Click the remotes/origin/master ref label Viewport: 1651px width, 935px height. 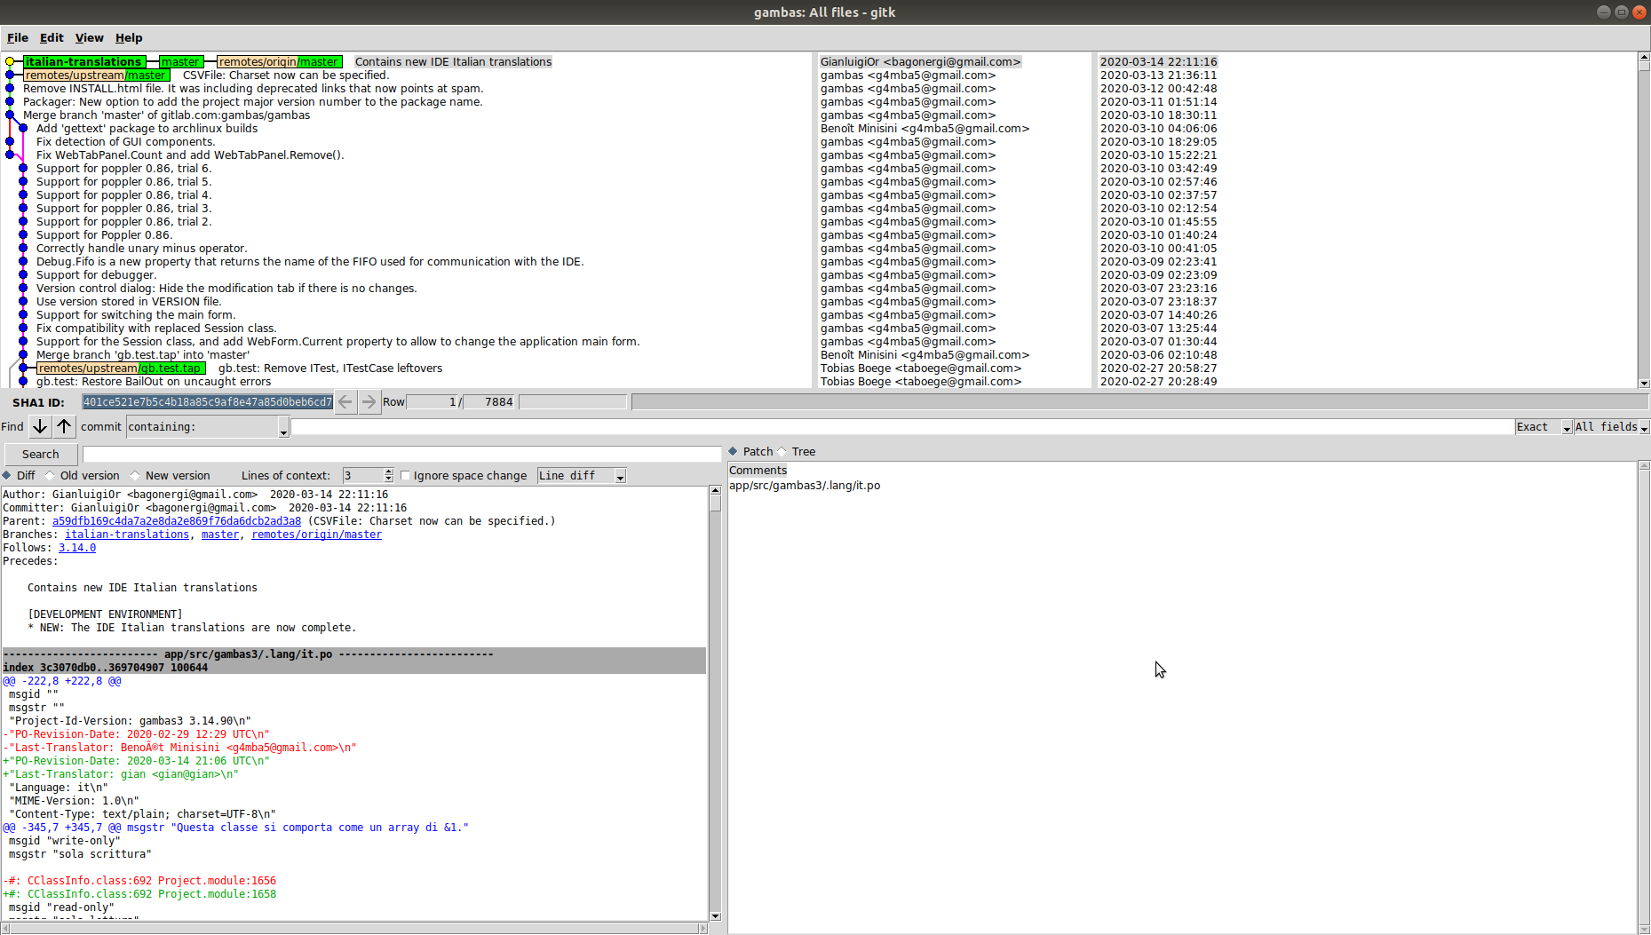point(279,62)
